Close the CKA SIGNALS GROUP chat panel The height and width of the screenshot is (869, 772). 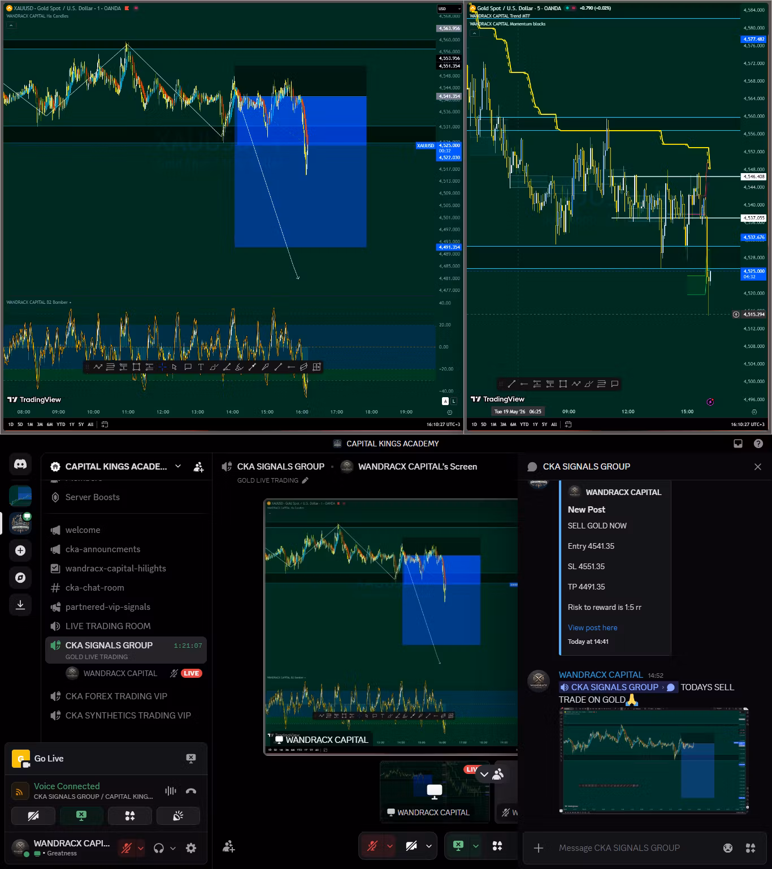coord(758,467)
